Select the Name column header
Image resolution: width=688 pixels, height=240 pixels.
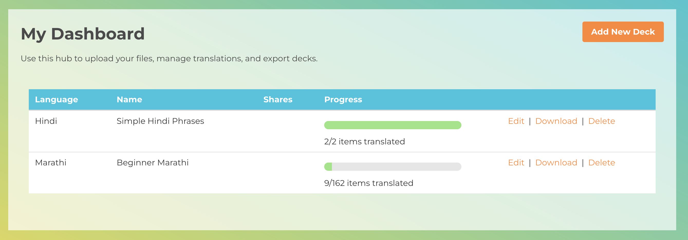[x=129, y=99]
